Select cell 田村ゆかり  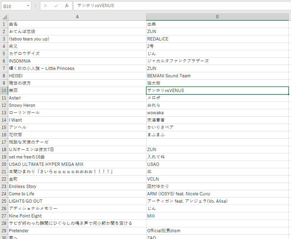pos(217,186)
